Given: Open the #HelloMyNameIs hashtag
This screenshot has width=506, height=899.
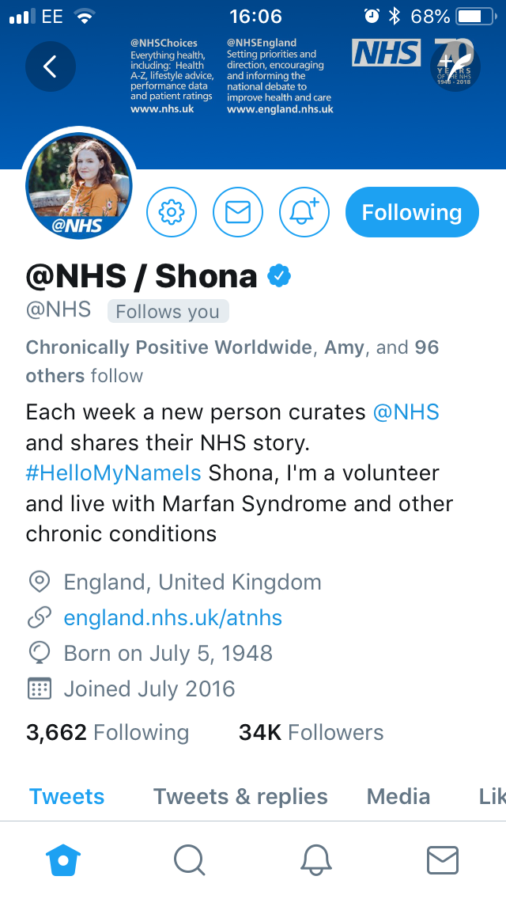Looking at the screenshot, I should [x=114, y=473].
